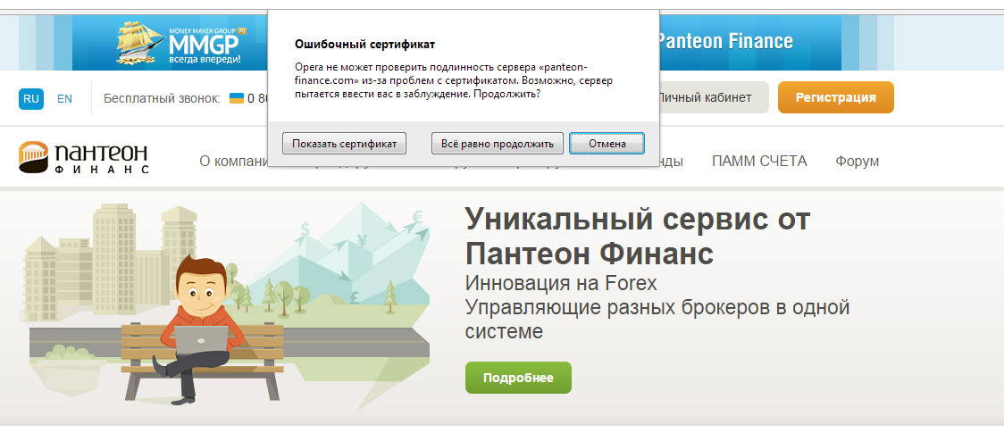This screenshot has height=433, width=1004.
Task: Click the green Подробнее button
Action: (x=518, y=378)
